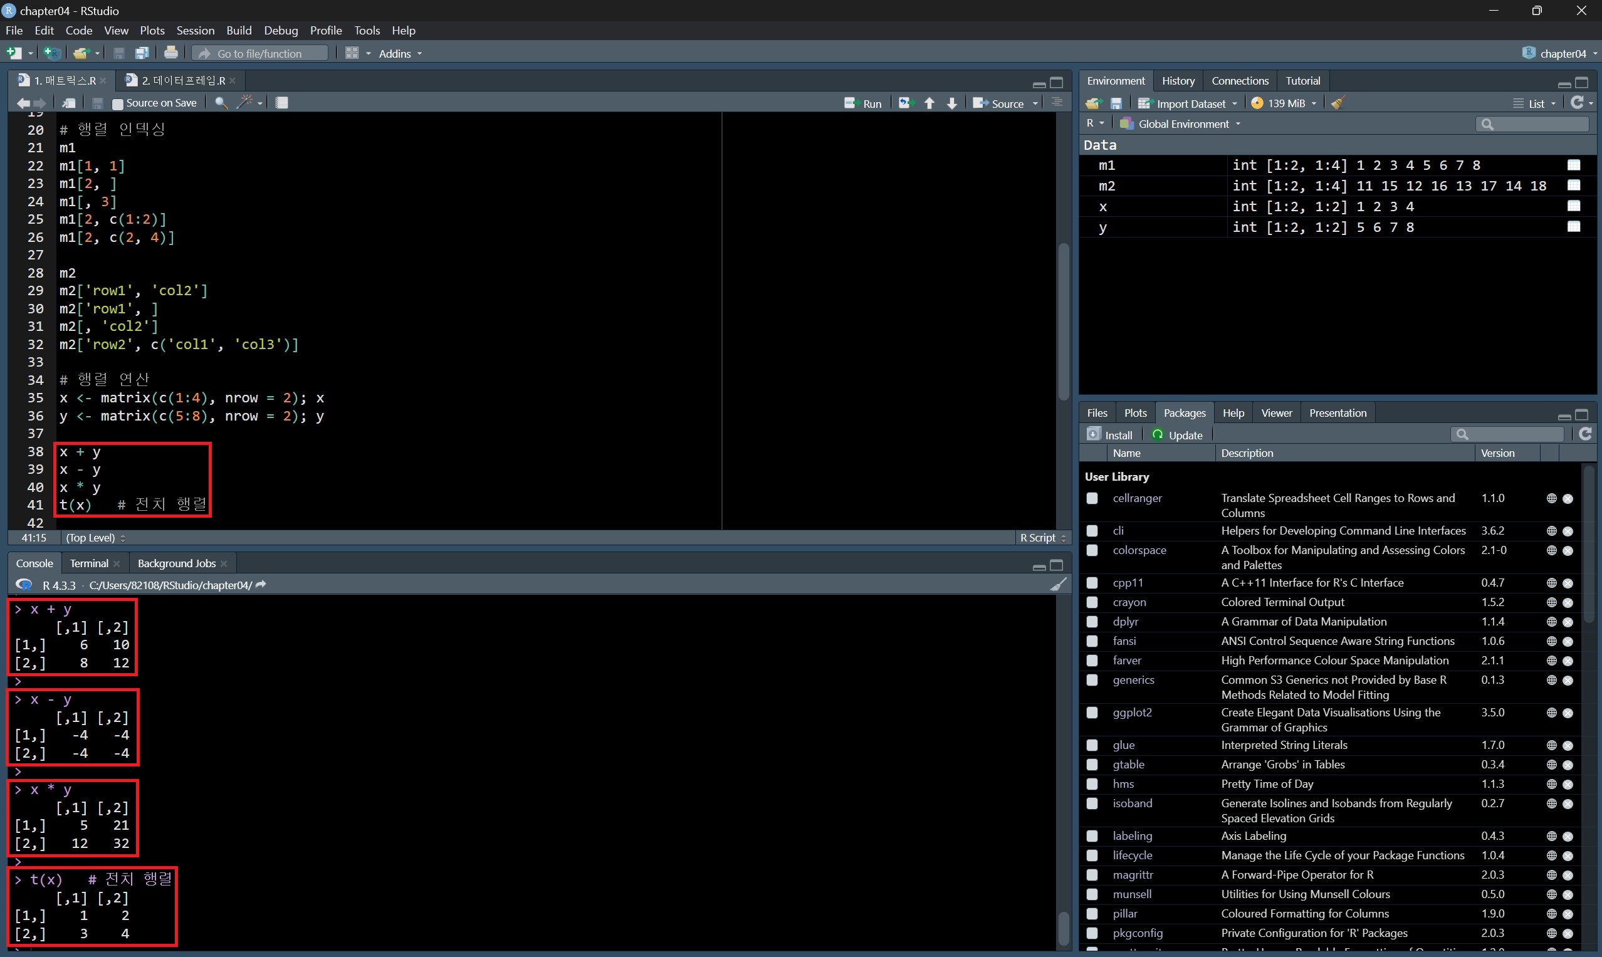Click the Find/Replace magnifier icon in the editor

coord(221,103)
